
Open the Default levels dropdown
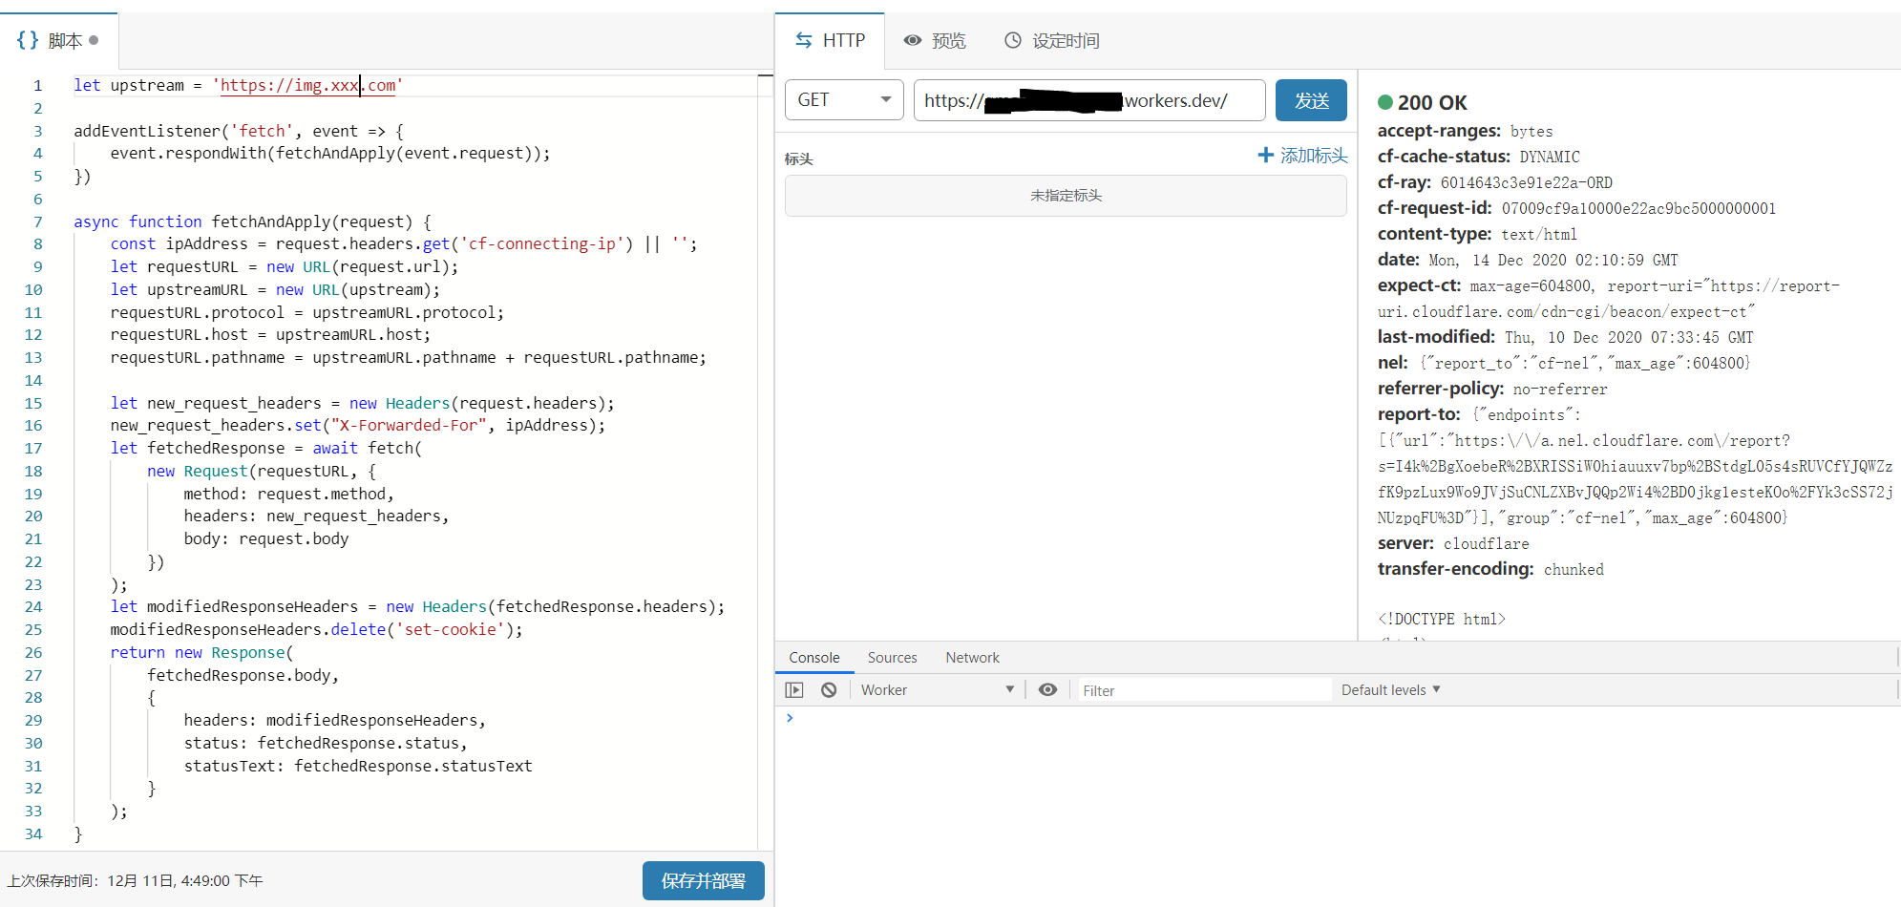pyautogui.click(x=1389, y=690)
